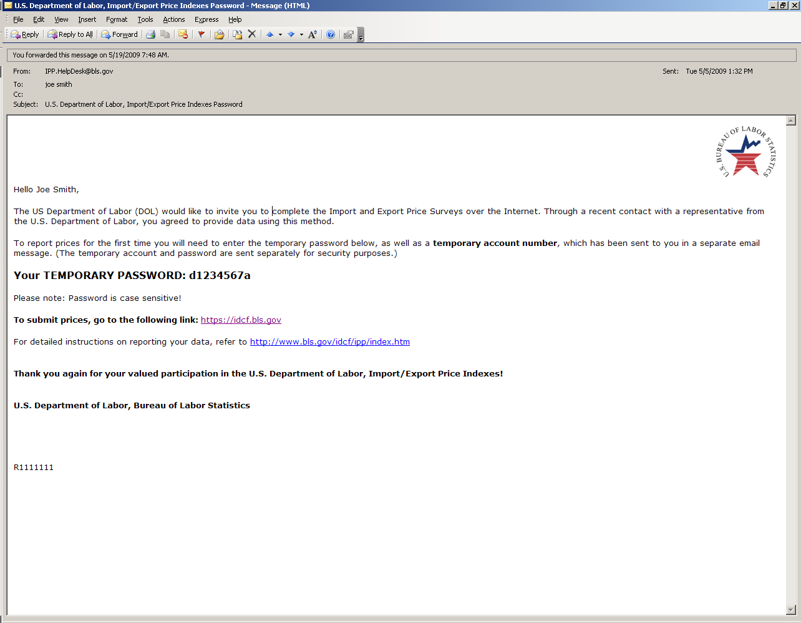801x623 pixels.
Task: Open the toolbar options dropdown at toolbar end
Action: coord(361,36)
